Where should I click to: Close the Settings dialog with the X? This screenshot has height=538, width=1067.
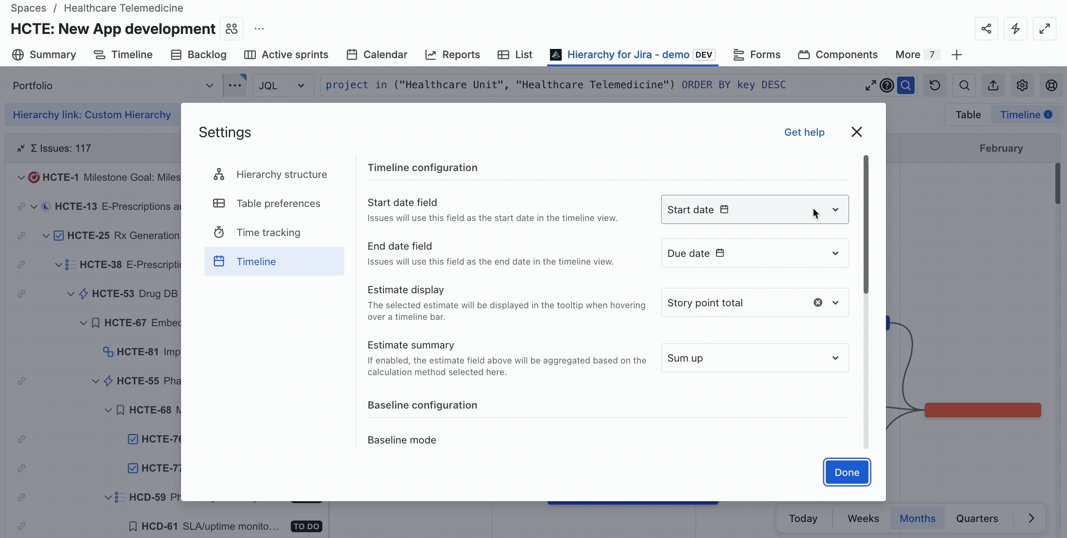[x=856, y=132]
